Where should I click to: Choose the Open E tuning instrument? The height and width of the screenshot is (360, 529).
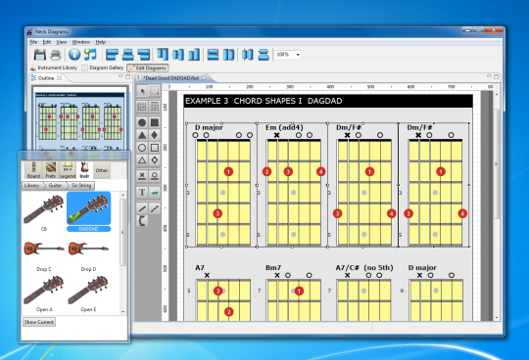(x=88, y=292)
